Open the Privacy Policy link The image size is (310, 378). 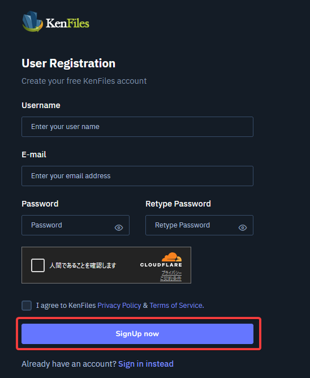(119, 306)
